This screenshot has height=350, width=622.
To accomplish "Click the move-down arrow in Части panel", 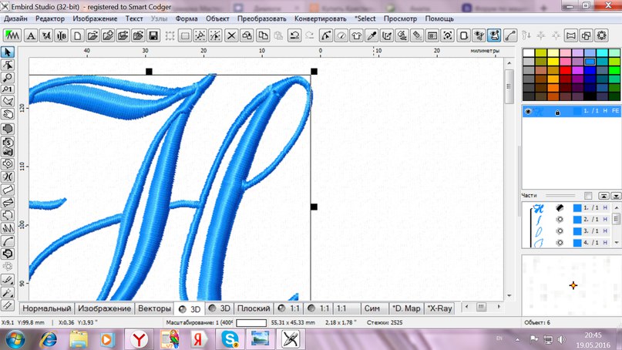I will [x=617, y=196].
